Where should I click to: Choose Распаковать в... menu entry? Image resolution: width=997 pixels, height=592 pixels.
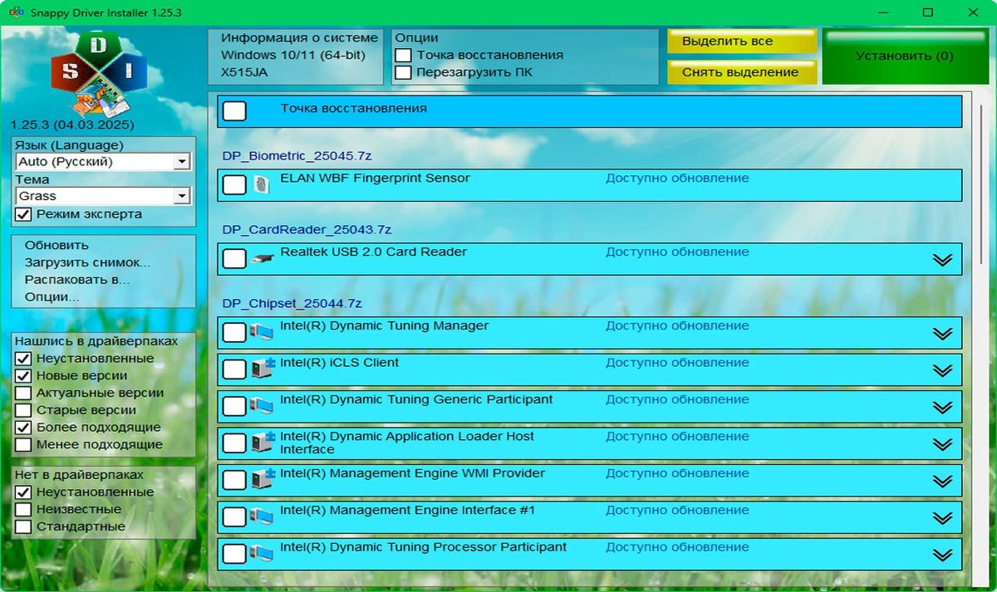pos(77,280)
